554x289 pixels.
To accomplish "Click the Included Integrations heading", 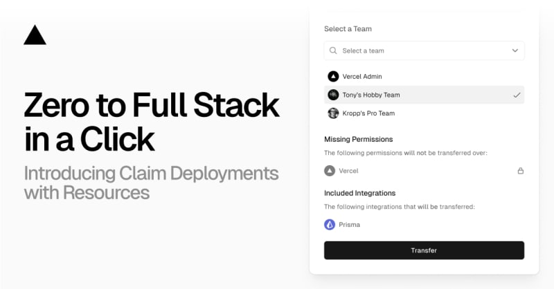I will 359,193.
